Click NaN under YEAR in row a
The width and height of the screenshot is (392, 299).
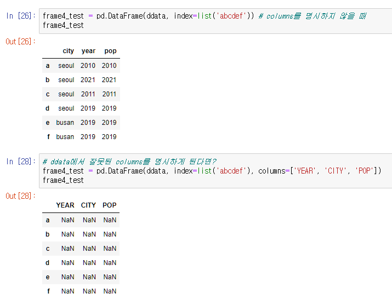point(68,220)
